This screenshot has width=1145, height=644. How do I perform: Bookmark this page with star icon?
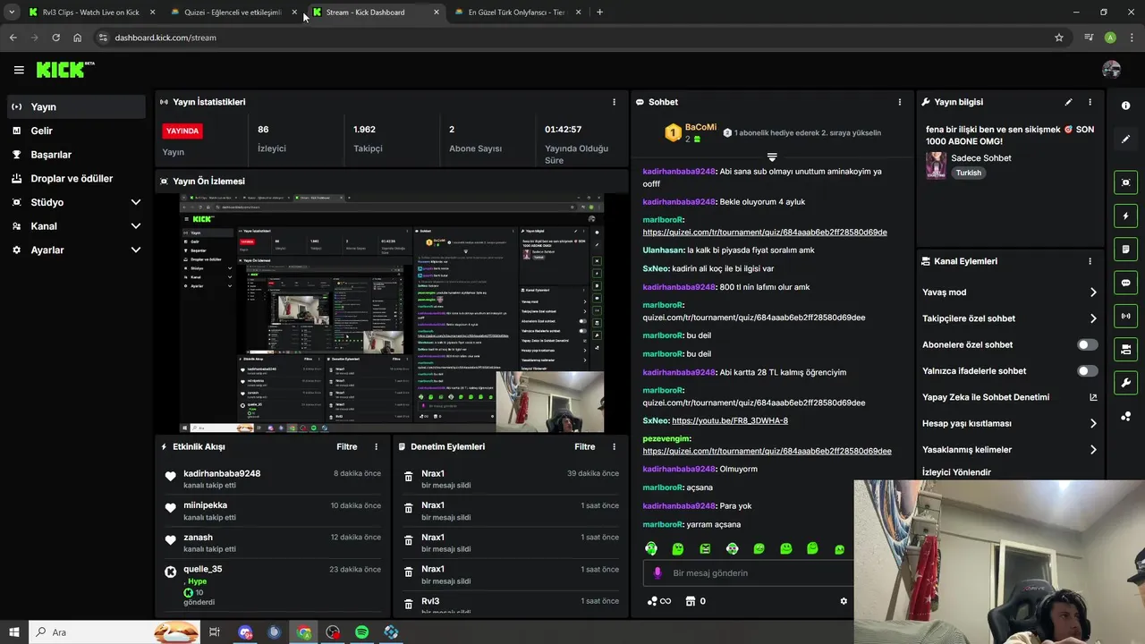click(x=1059, y=38)
